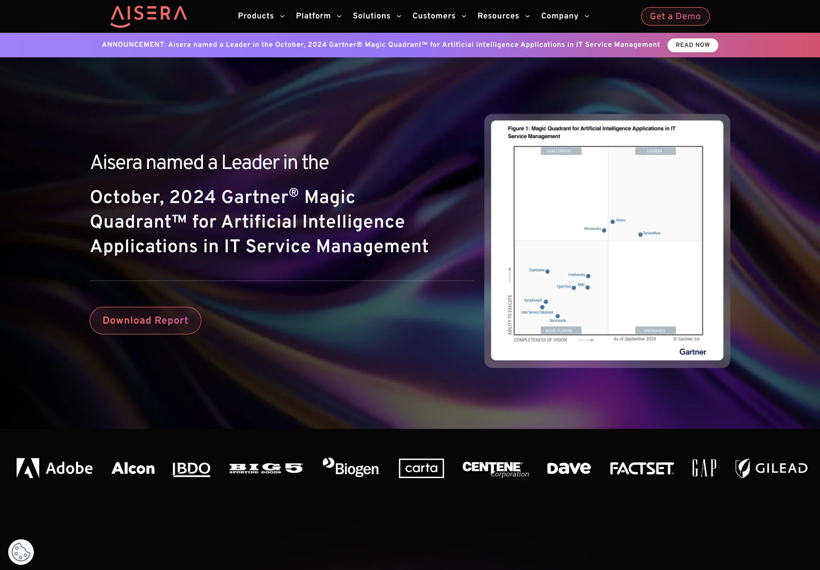This screenshot has height=570, width=820.
Task: Click the BDO logo
Action: [x=191, y=469]
